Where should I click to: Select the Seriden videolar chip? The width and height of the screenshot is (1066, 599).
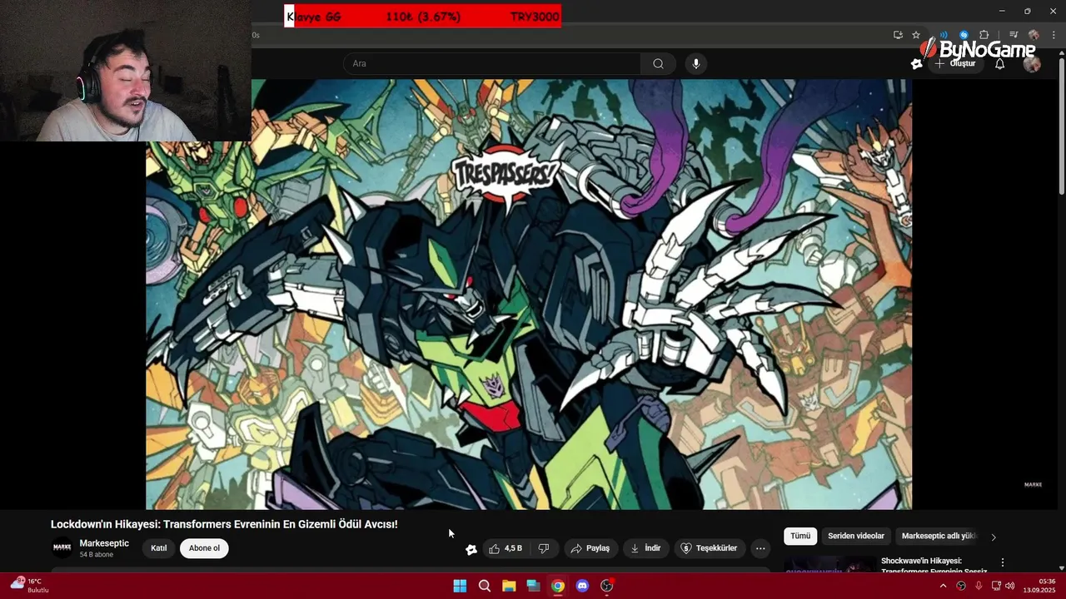[856, 536]
